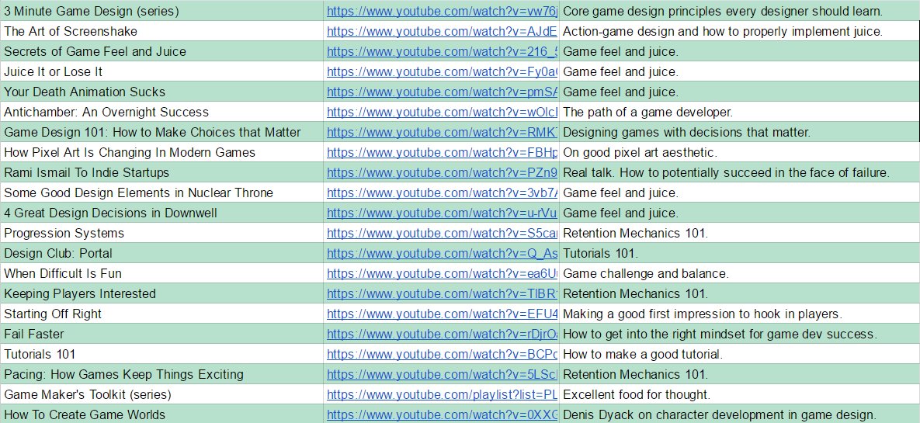Select description 'Denis Dyack on character development in game design.'
This screenshot has width=920, height=423.
point(739,414)
